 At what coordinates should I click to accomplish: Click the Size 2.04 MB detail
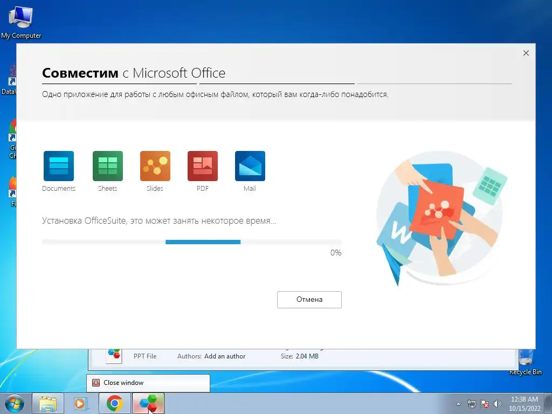[x=300, y=356]
